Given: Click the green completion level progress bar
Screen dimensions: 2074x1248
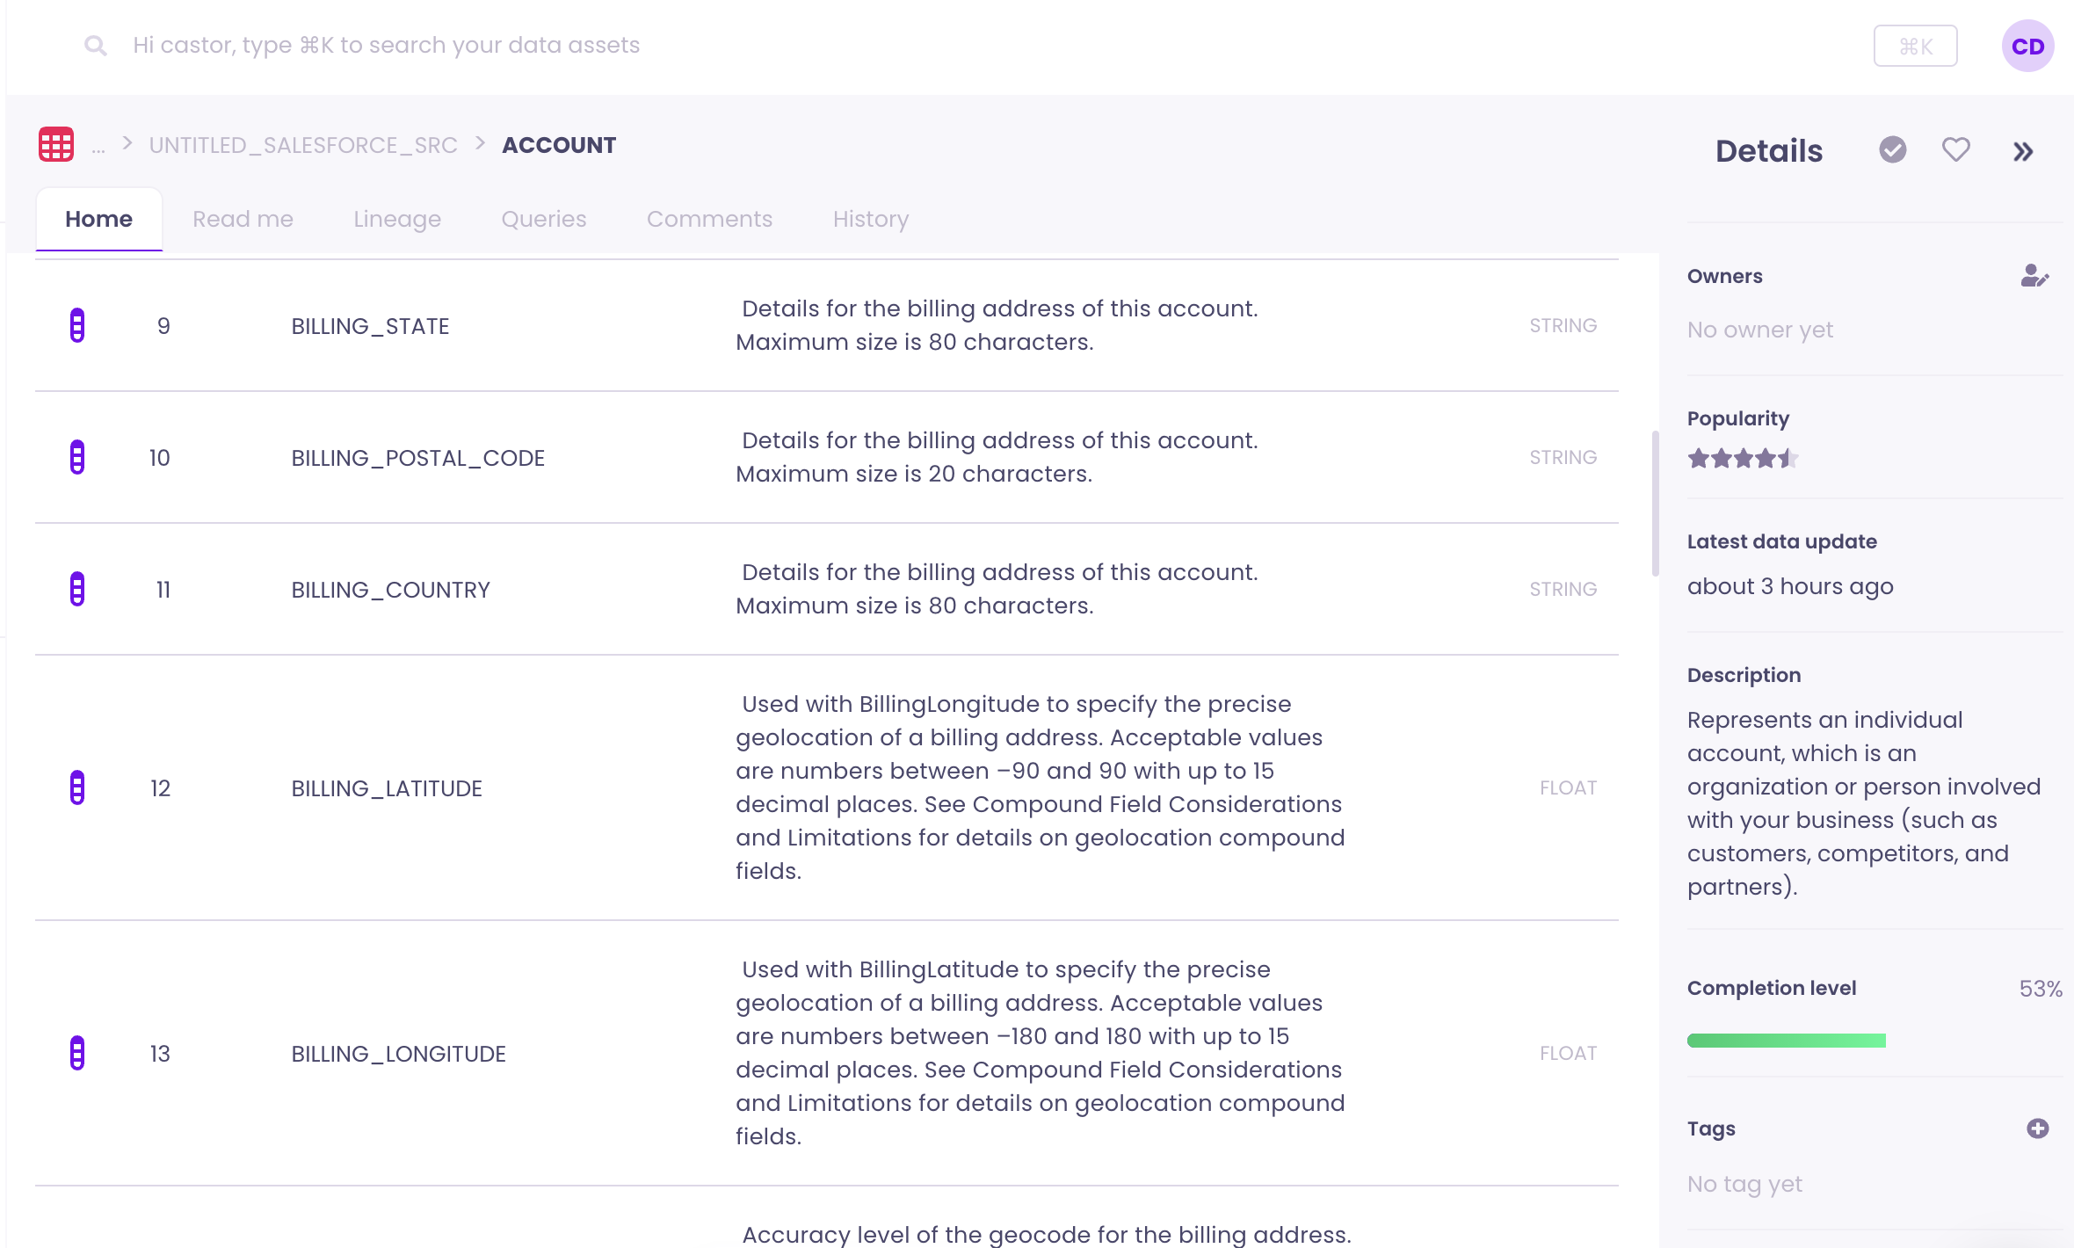Looking at the screenshot, I should click(x=1786, y=1040).
